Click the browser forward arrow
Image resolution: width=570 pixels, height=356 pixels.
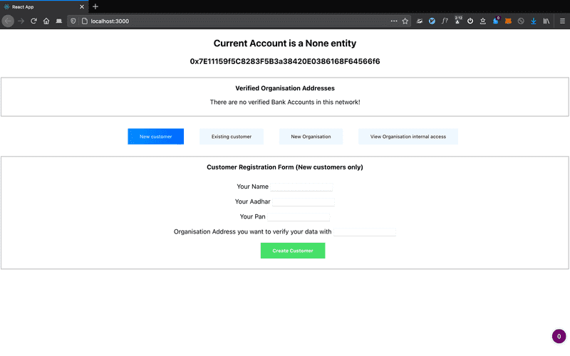pos(21,21)
